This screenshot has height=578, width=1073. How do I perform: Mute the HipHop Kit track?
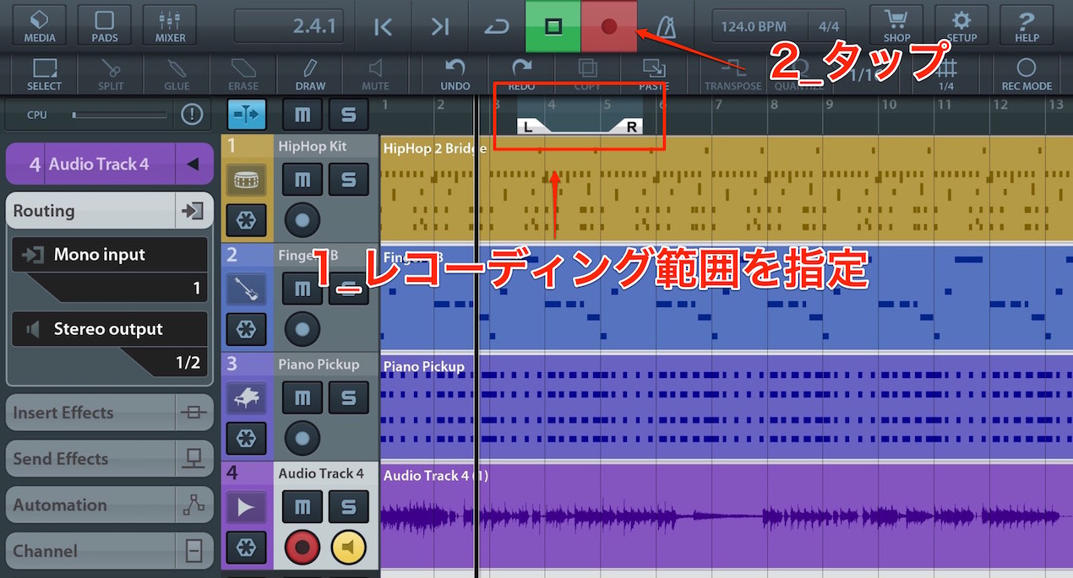click(x=302, y=179)
